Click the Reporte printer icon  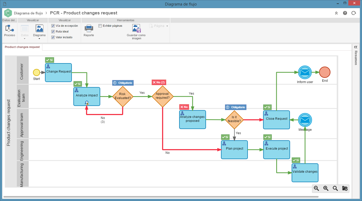[89, 28]
